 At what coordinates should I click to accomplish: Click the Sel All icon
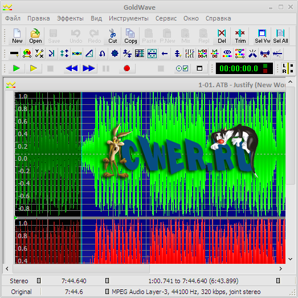280,36
